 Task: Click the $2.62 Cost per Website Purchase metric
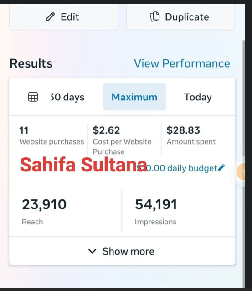pyautogui.click(x=122, y=140)
